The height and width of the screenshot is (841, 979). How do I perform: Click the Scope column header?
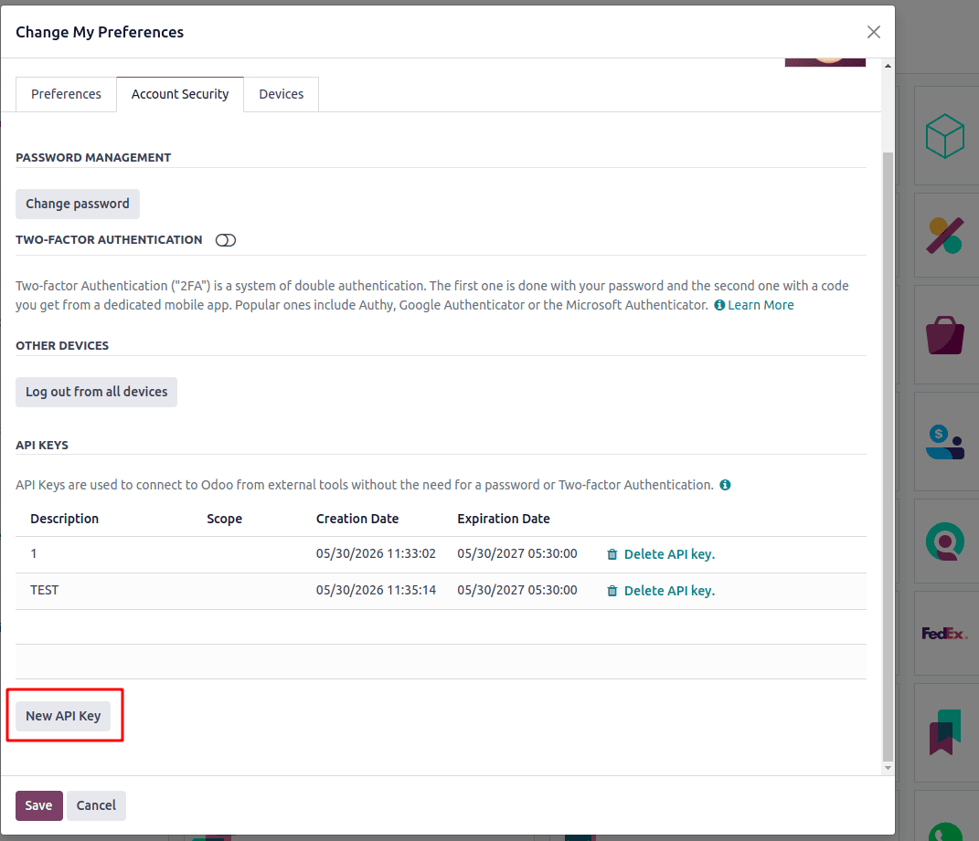click(224, 519)
